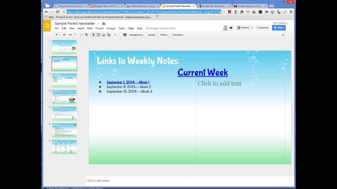Select slide 6 thumbnail in the filmstrip
The width and height of the screenshot is (337, 189).
[64, 130]
